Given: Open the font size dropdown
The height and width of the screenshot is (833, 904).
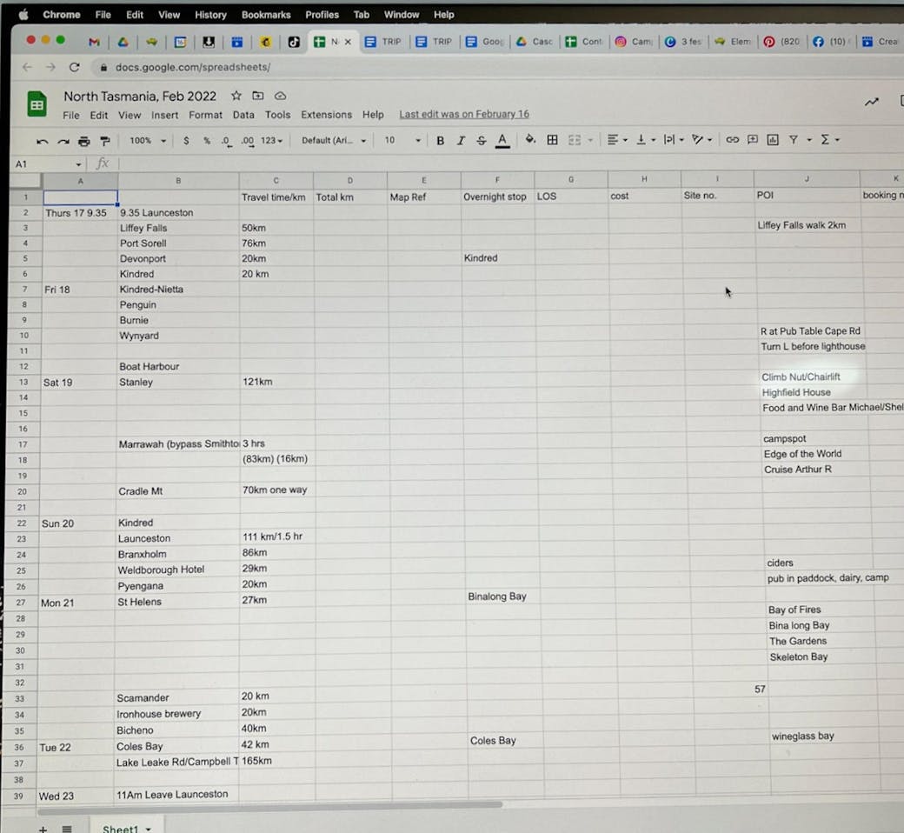Looking at the screenshot, I should pyautogui.click(x=402, y=141).
